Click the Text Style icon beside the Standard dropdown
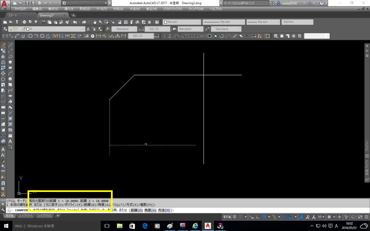Image resolution: width=370 pixels, height=231 pixels. tap(108, 29)
